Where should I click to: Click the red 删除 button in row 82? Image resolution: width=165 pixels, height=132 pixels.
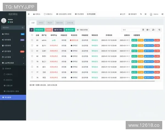coord(157,45)
